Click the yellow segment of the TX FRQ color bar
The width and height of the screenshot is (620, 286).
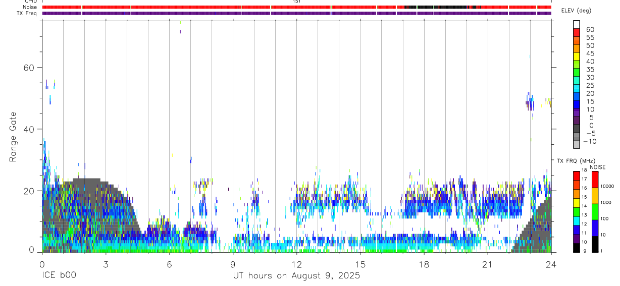pyautogui.click(x=577, y=202)
